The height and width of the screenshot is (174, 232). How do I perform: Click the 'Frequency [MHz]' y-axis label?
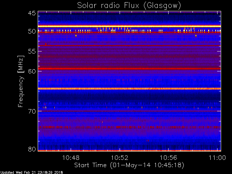21,82
